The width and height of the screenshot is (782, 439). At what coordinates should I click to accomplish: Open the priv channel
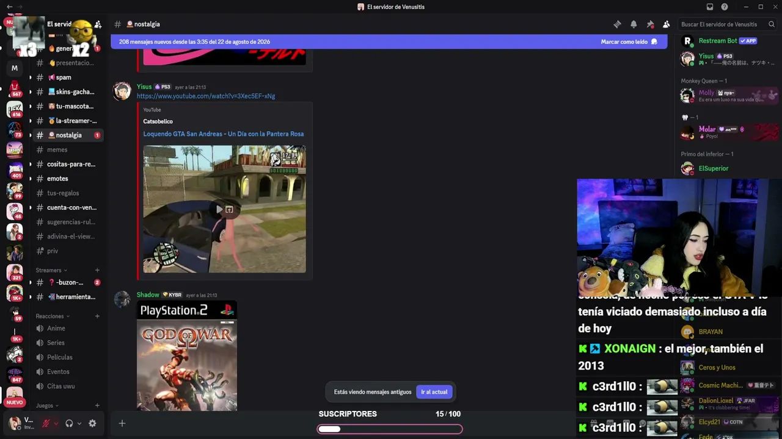[67, 251]
